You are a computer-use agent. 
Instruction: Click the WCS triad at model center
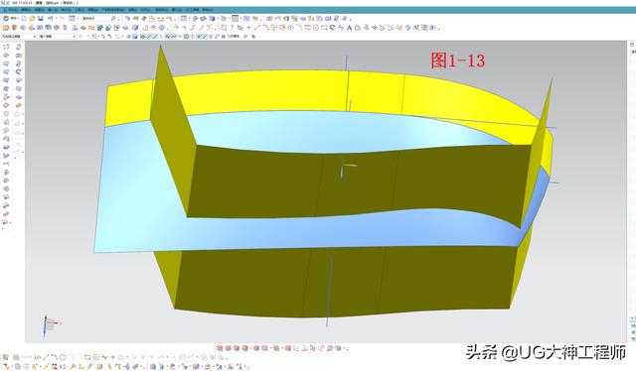click(x=347, y=170)
